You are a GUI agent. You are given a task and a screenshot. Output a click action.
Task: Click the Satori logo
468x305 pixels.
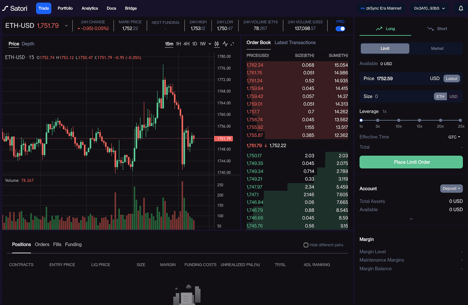coord(15,8)
